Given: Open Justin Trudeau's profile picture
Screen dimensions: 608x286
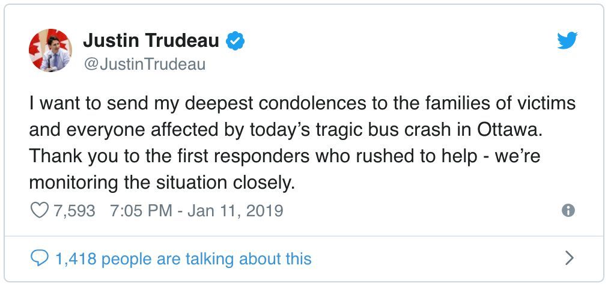Looking at the screenshot, I should 50,50.
